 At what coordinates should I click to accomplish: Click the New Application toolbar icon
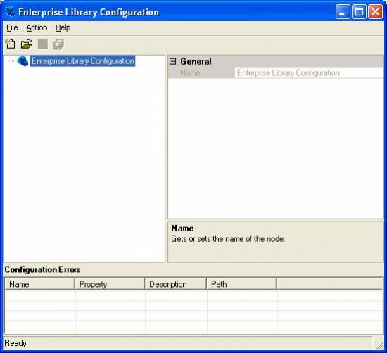click(10, 44)
